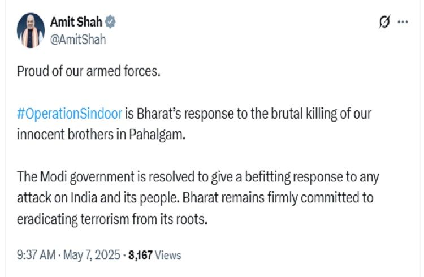The image size is (424, 277).
Task: Click the phrase "attack on India"
Action: pyautogui.click(x=57, y=198)
